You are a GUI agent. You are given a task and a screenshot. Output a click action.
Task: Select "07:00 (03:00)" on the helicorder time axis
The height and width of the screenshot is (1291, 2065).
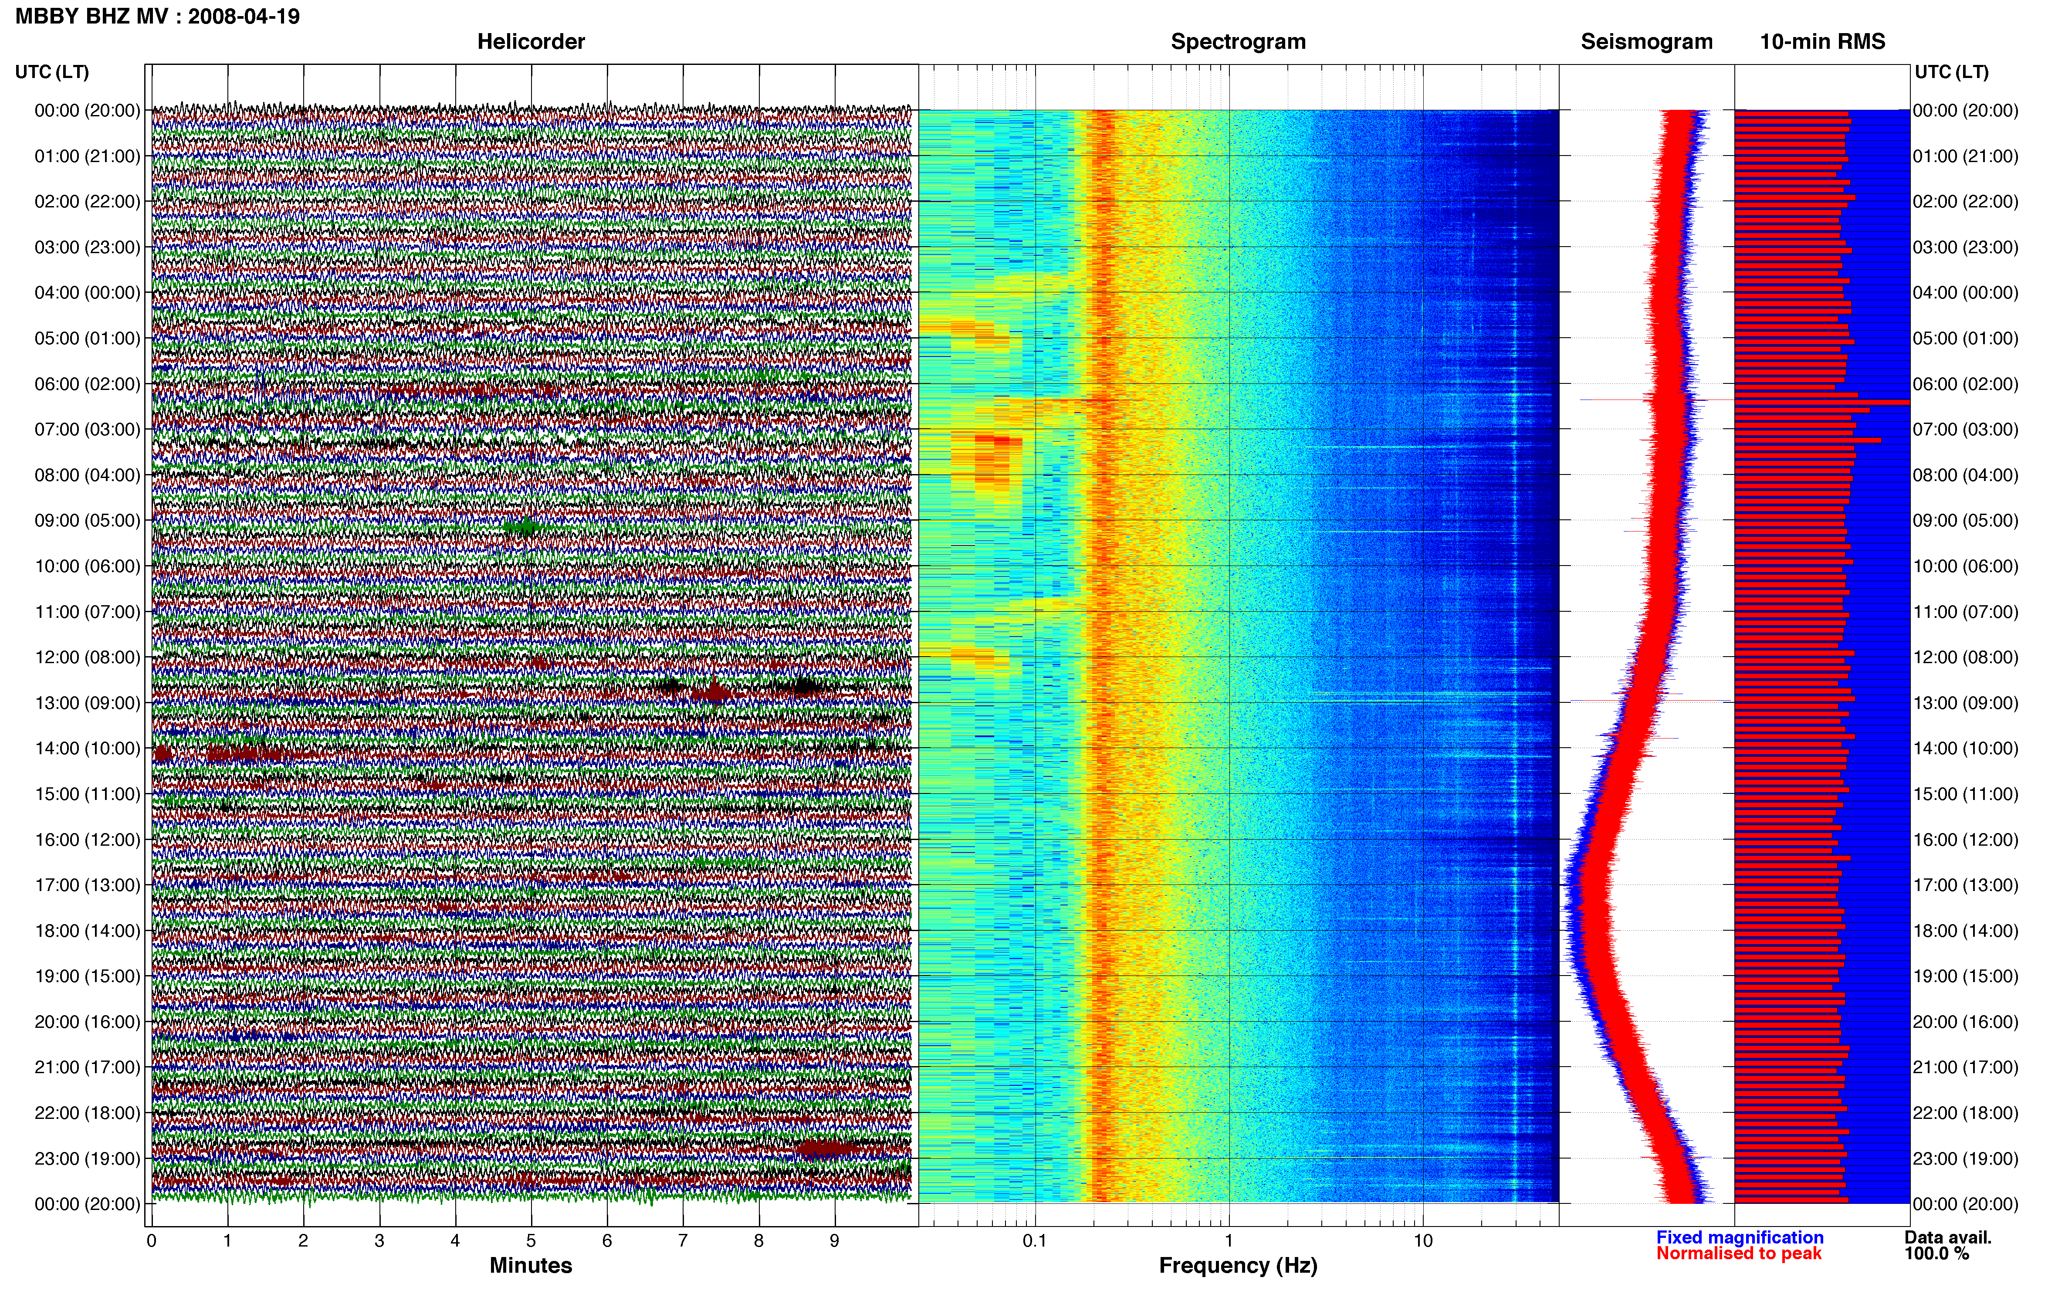coord(87,430)
